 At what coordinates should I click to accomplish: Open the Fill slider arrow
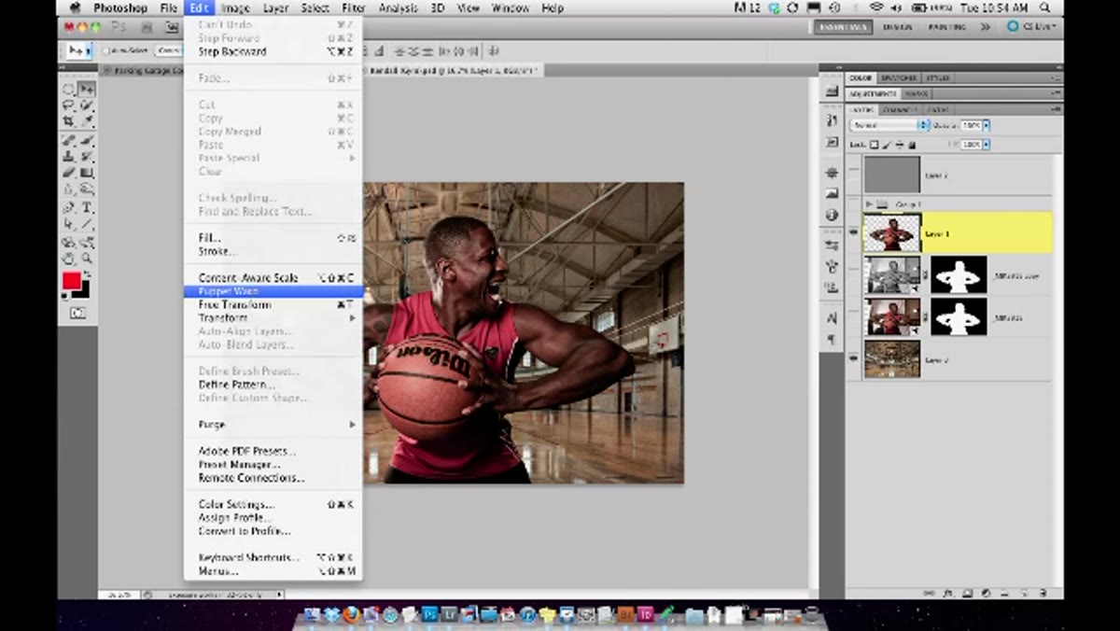986,145
